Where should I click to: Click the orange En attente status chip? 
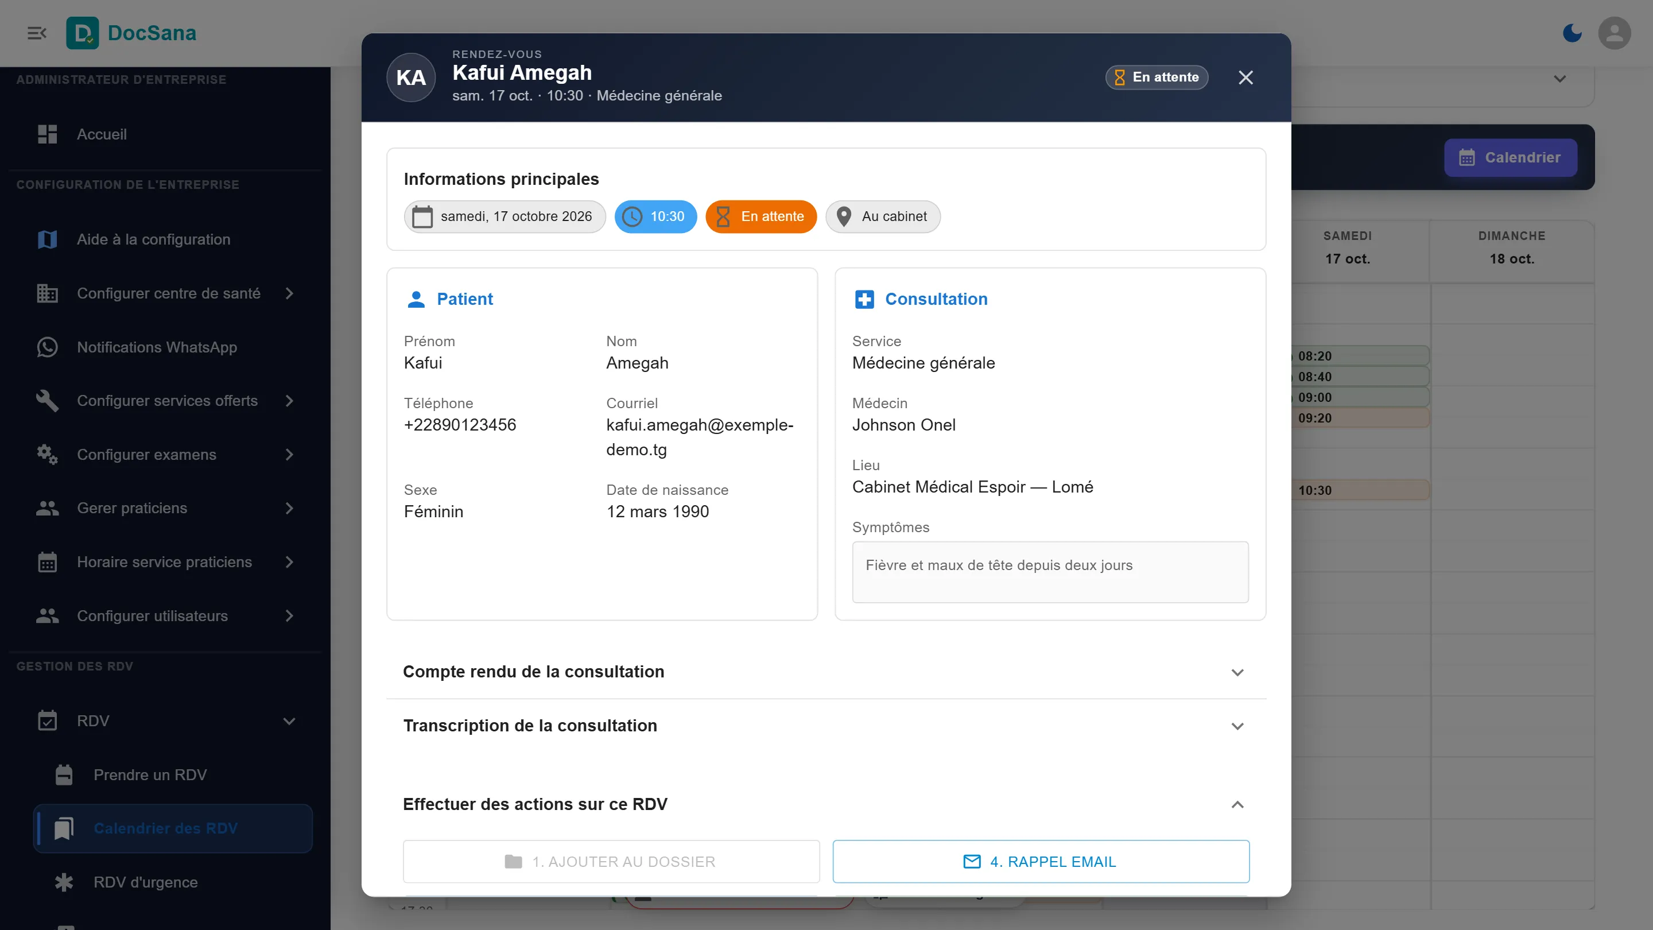tap(760, 216)
